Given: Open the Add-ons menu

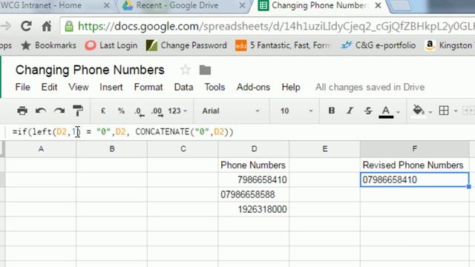Looking at the screenshot, I should point(253,88).
